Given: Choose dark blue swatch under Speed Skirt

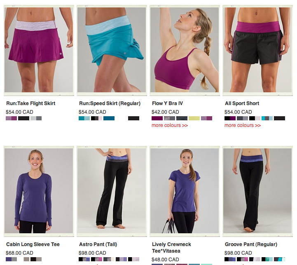Looking at the screenshot, I should (x=109, y=118).
